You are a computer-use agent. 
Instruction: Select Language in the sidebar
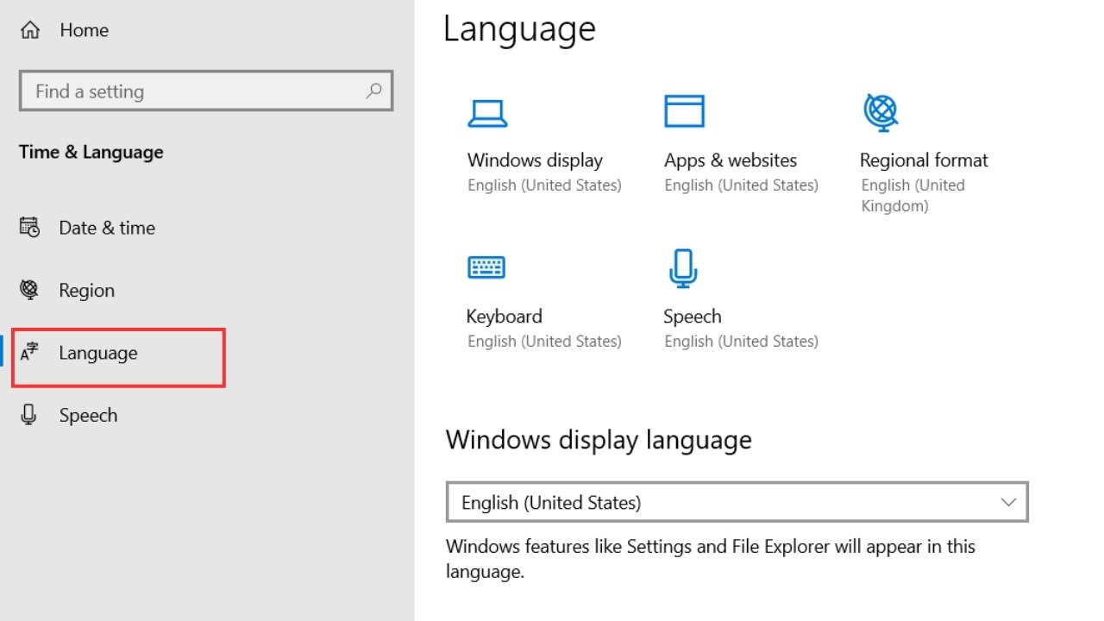[x=98, y=354]
